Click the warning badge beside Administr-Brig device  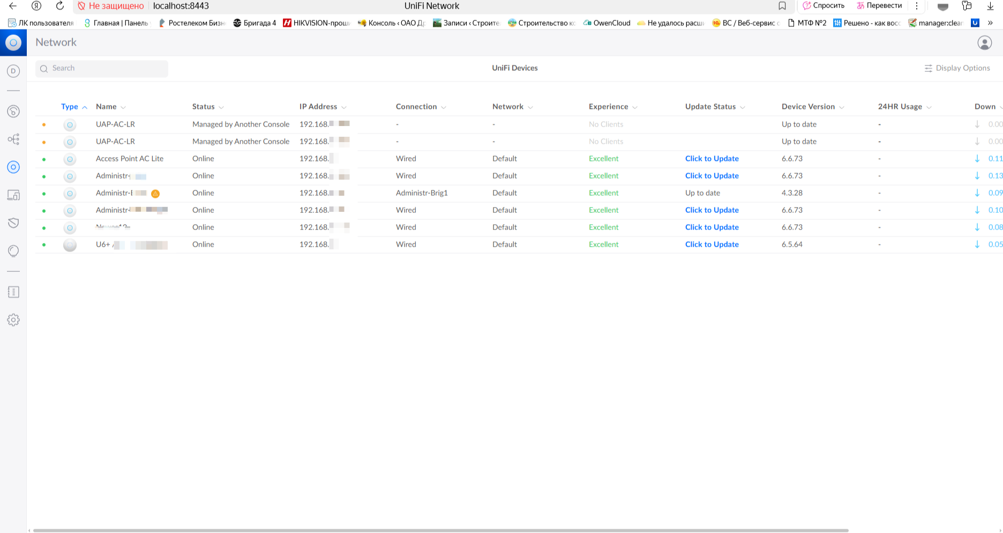[155, 194]
